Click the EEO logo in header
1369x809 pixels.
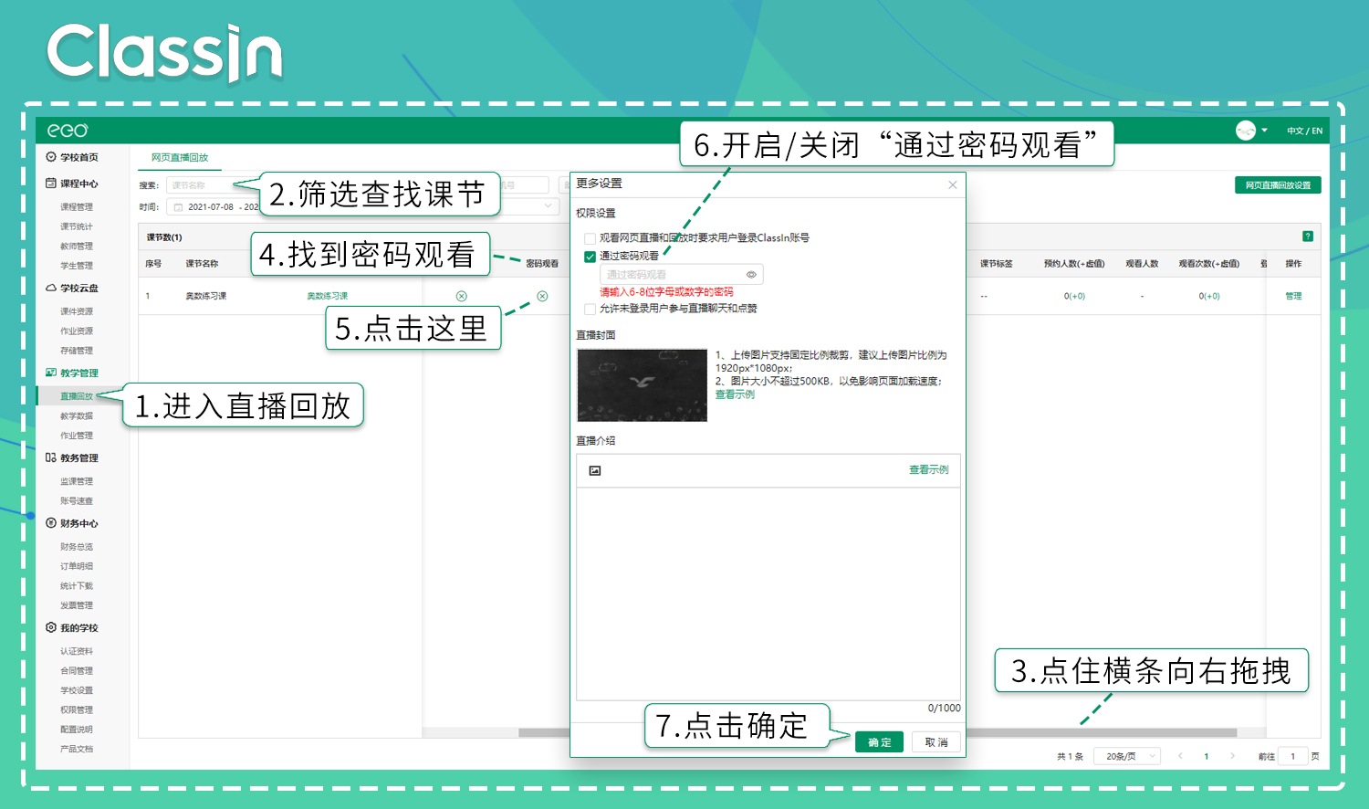(x=68, y=131)
